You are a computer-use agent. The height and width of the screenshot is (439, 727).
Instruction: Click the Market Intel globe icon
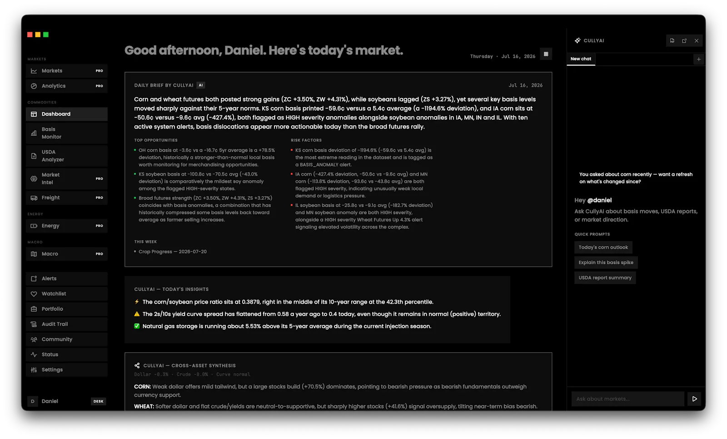click(34, 178)
